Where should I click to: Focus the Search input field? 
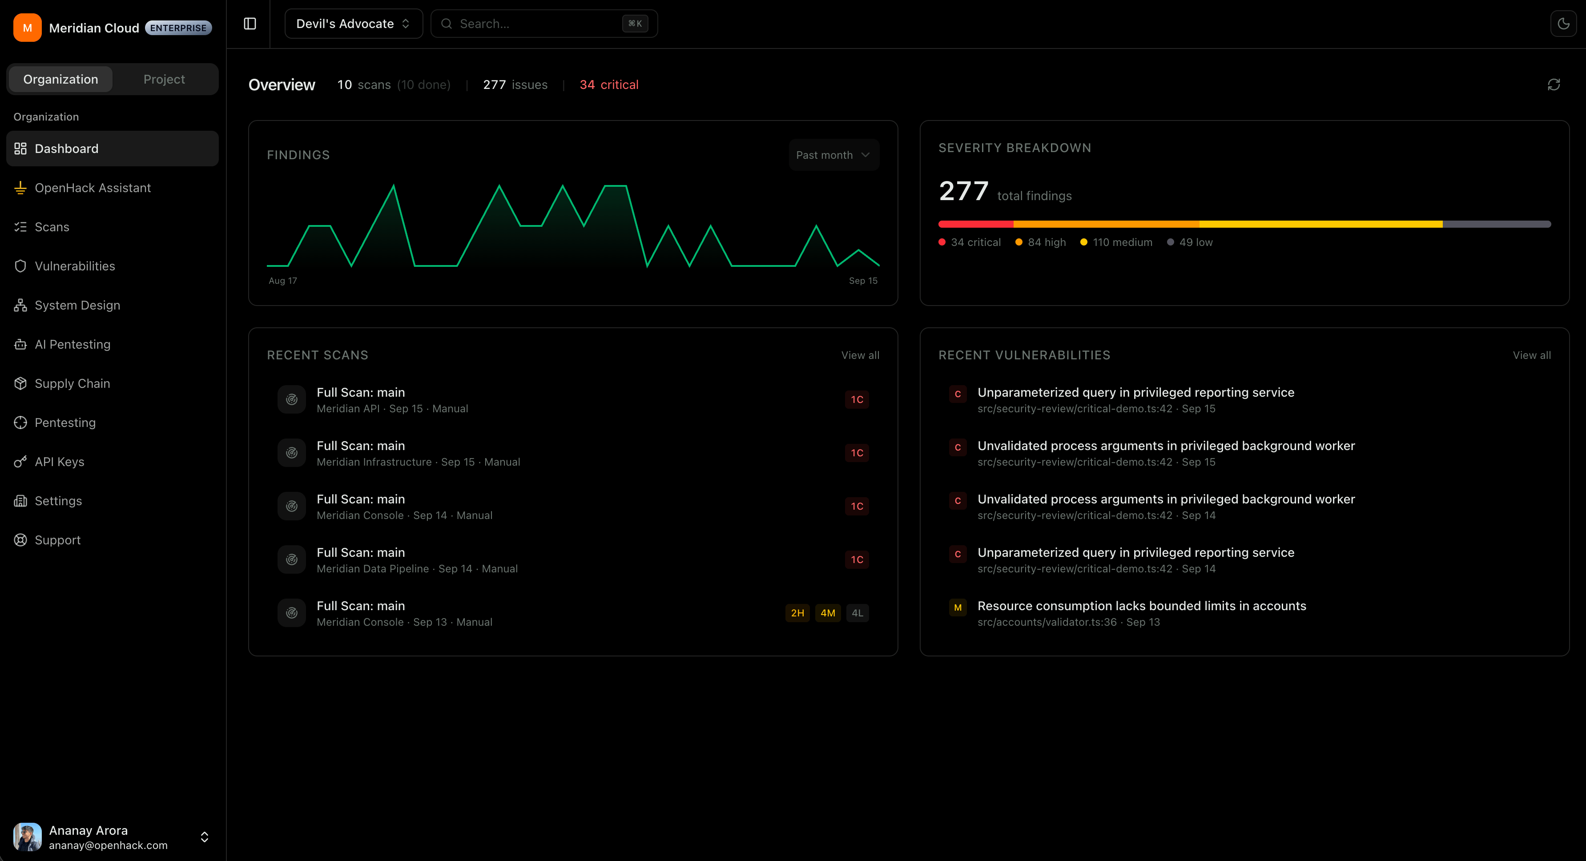(544, 24)
